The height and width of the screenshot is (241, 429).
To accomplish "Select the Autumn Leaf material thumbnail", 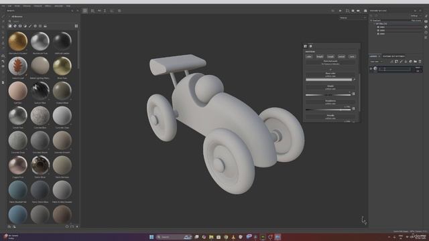I will pos(18,66).
